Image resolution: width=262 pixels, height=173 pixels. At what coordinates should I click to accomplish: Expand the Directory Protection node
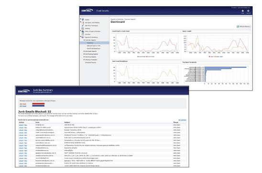(84, 60)
